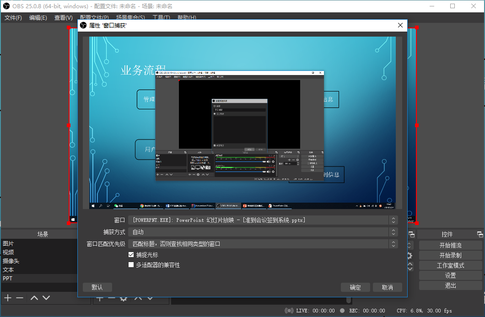
Task: Open the 查看(V) menu
Action: pyautogui.click(x=64, y=18)
